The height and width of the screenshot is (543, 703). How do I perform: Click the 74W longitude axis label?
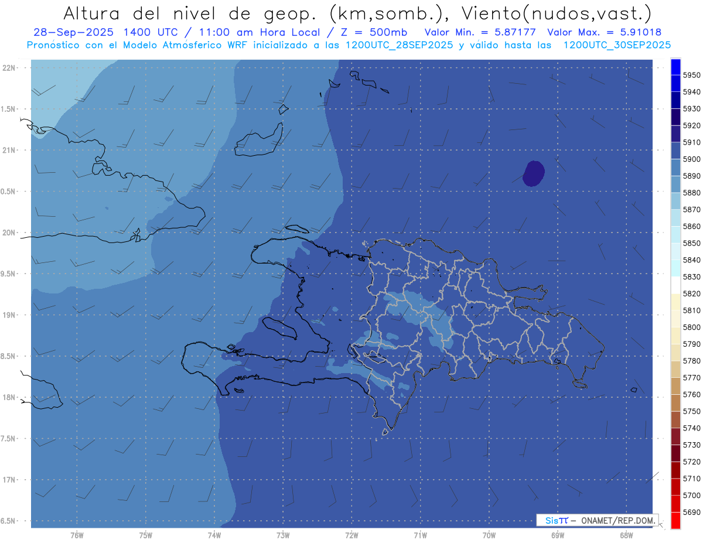[x=214, y=535]
